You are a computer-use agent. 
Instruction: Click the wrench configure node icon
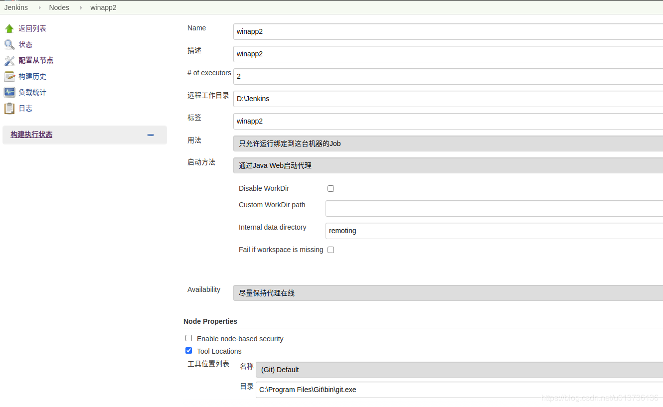9,60
